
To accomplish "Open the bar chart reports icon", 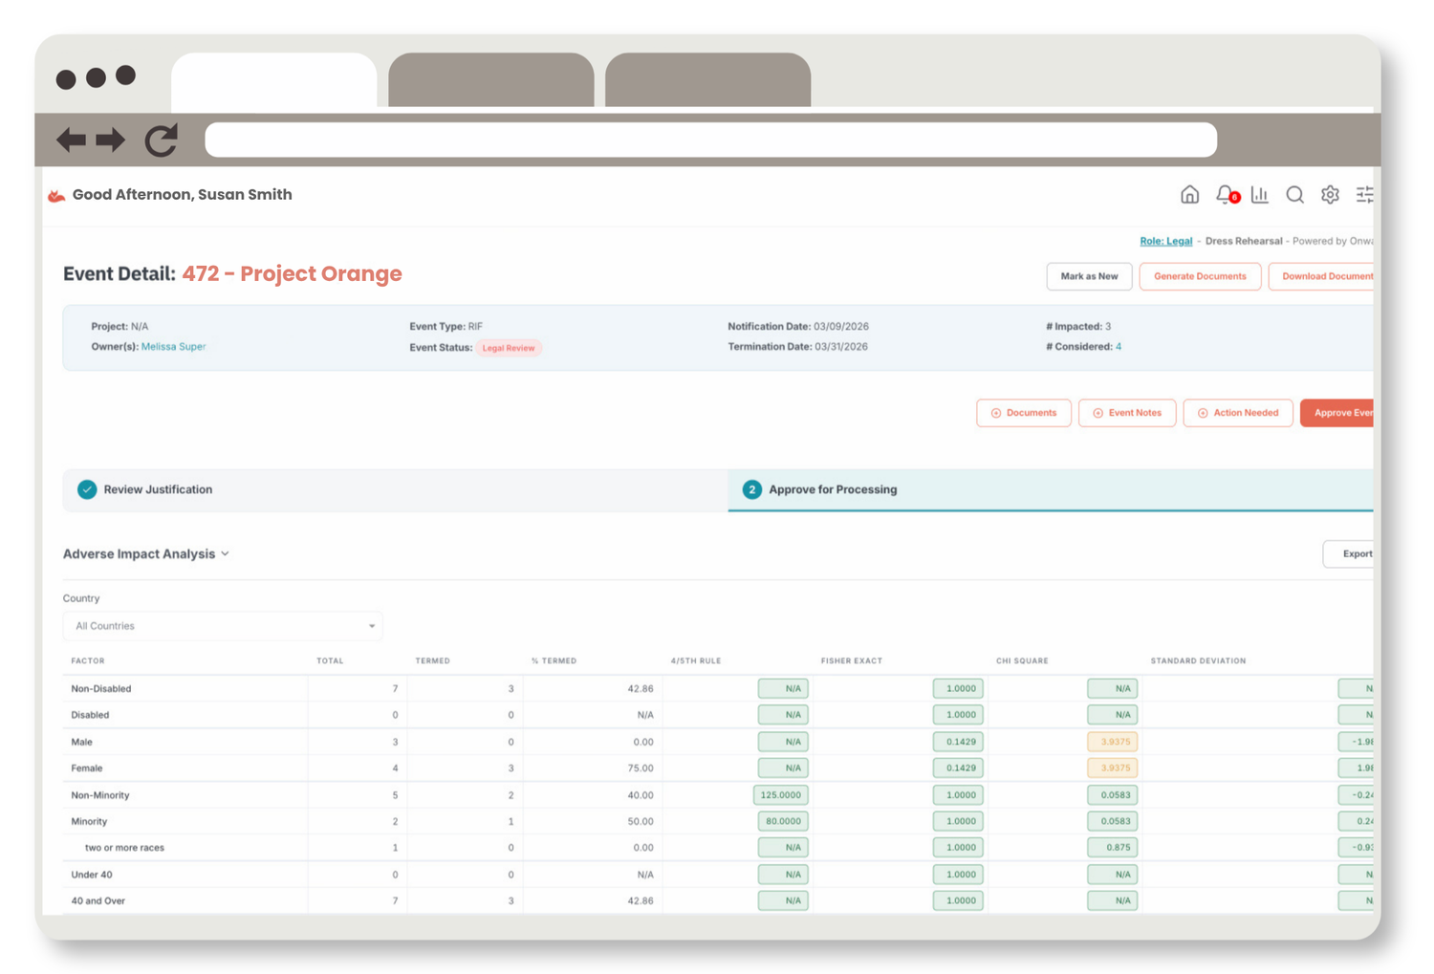I will click(1260, 195).
